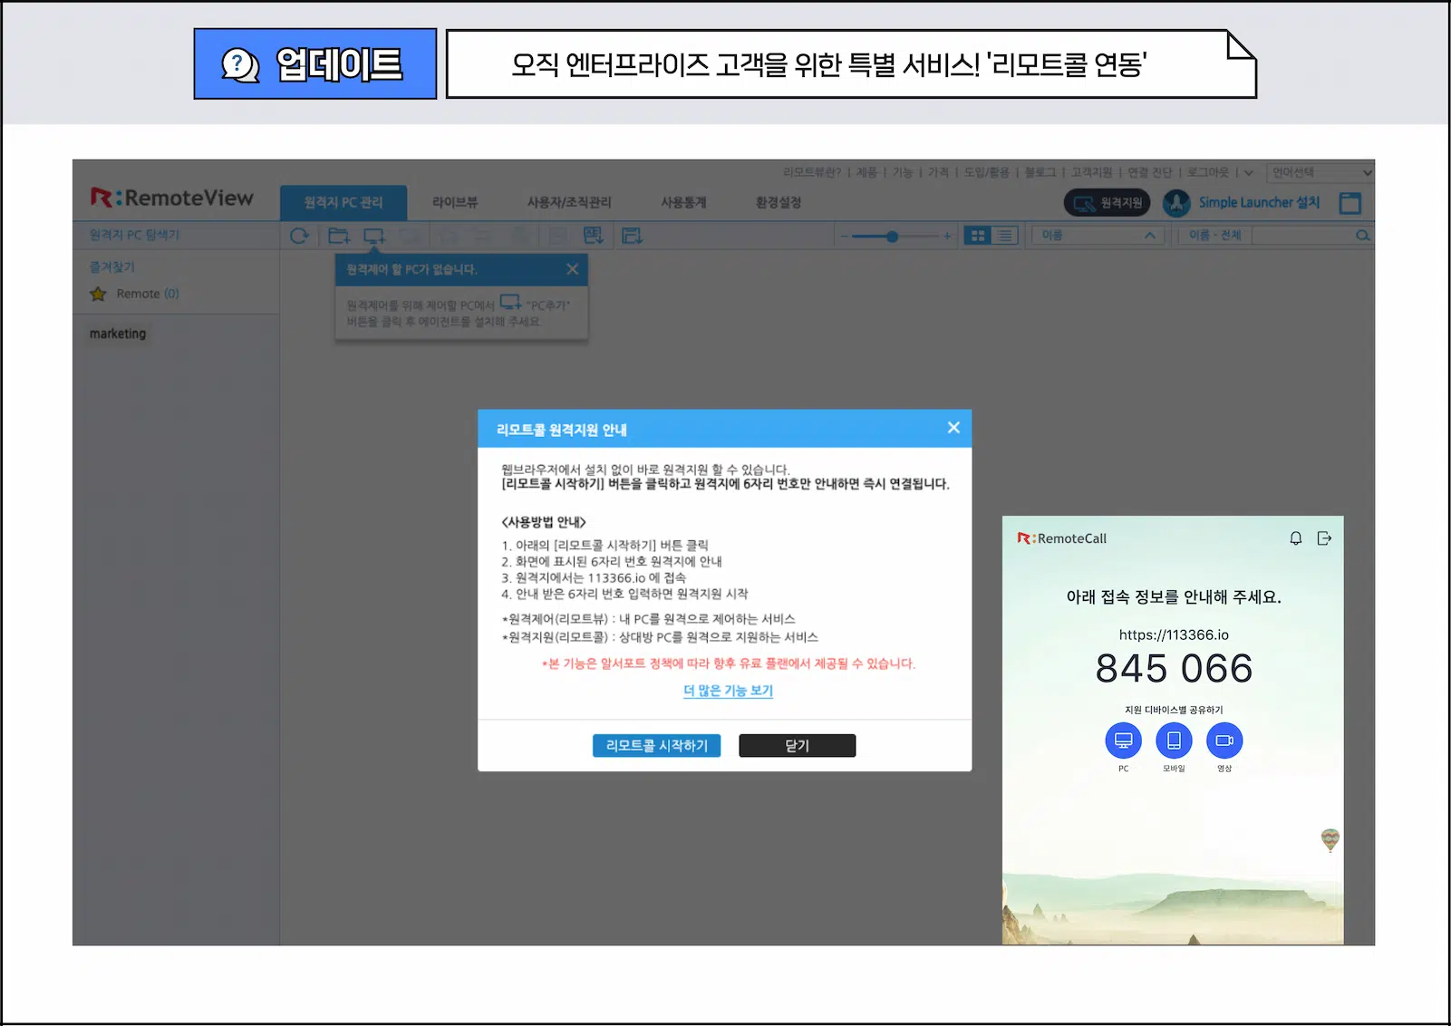Image resolution: width=1451 pixels, height=1026 pixels.
Task: Open notifications via the bell in RemoteCall panel
Action: point(1297,537)
